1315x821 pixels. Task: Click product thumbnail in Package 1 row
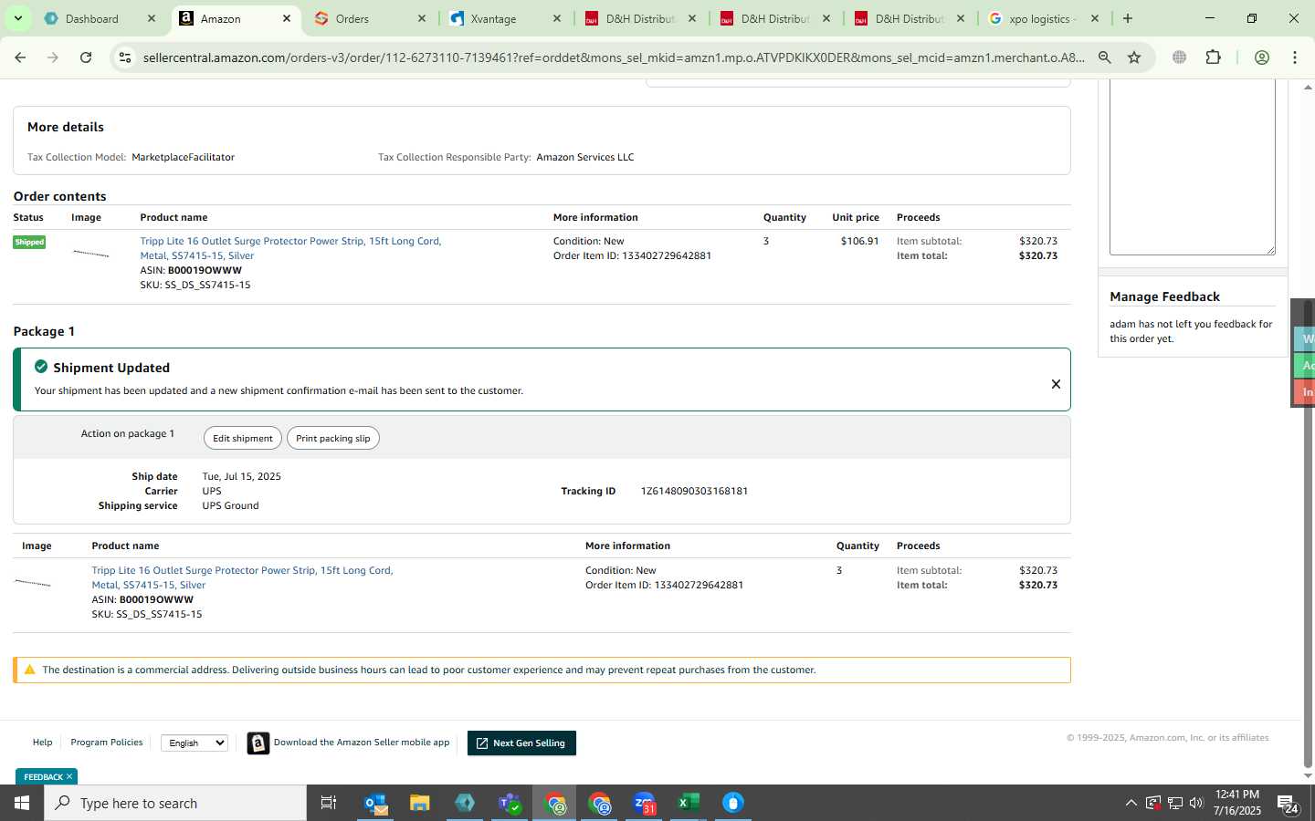point(33,583)
